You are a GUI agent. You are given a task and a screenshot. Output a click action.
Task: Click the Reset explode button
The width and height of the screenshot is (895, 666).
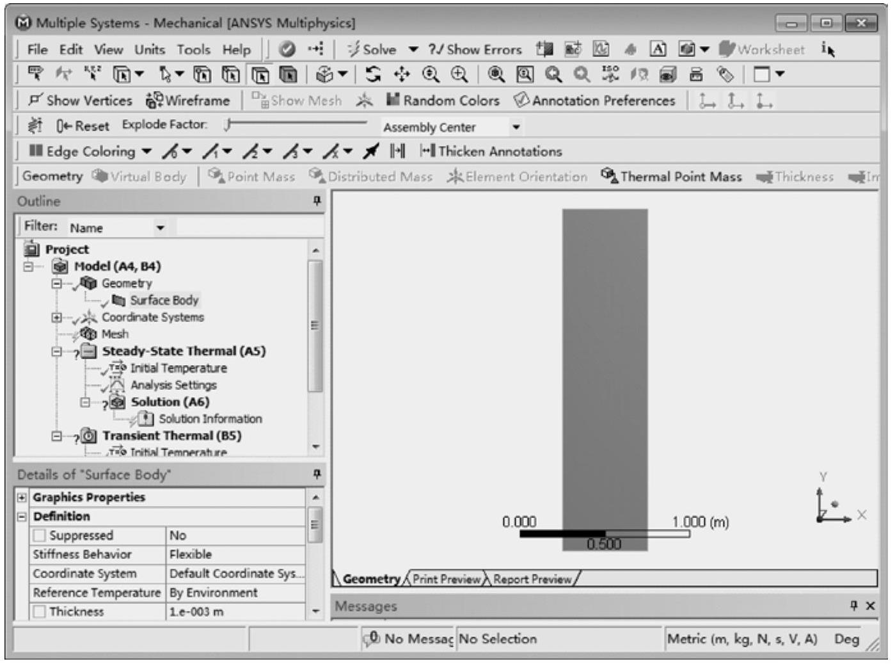tap(83, 126)
